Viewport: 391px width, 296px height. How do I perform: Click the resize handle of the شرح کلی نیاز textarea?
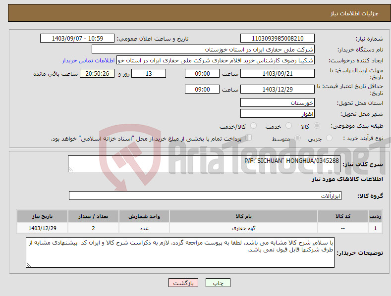[71, 169]
